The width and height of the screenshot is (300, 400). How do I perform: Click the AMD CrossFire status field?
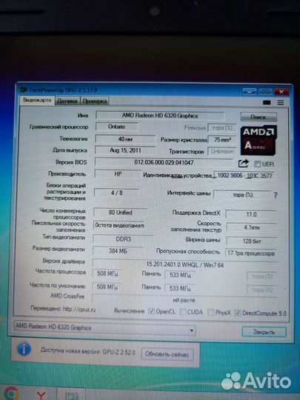(x=184, y=300)
